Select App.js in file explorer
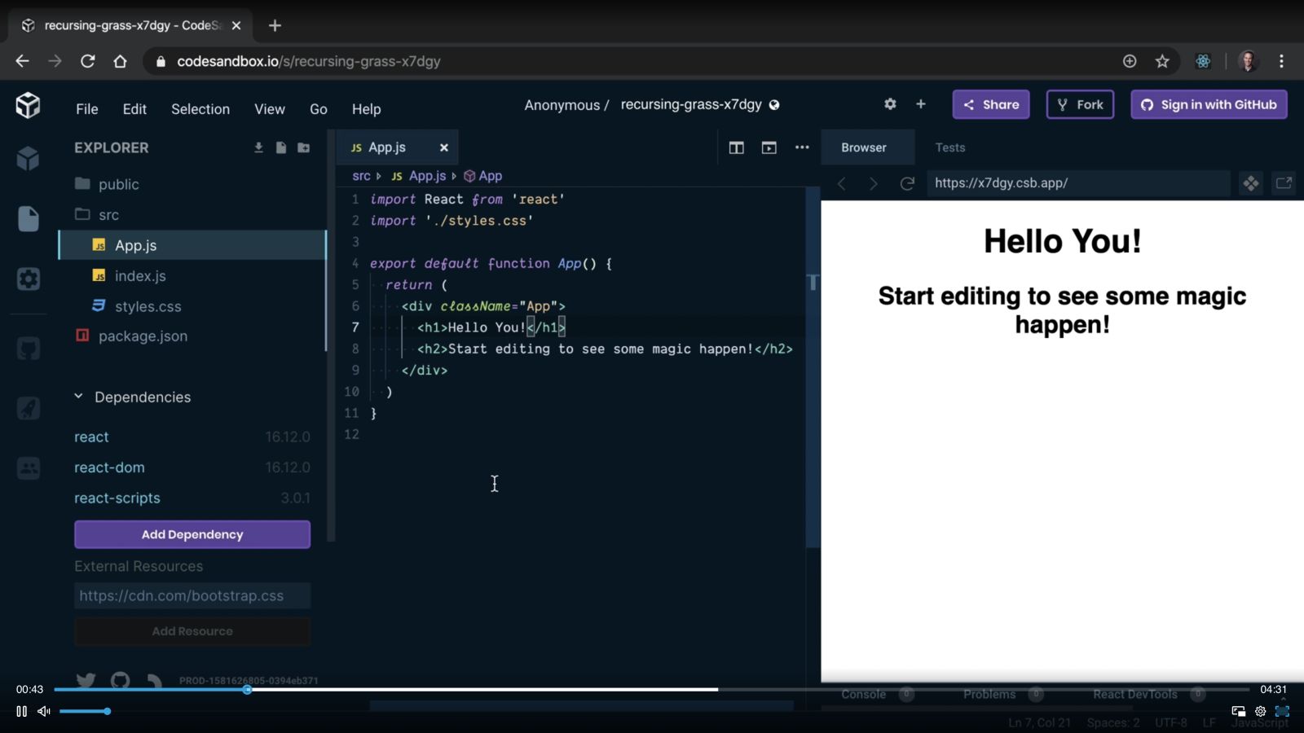Image resolution: width=1304 pixels, height=733 pixels. tap(192, 245)
